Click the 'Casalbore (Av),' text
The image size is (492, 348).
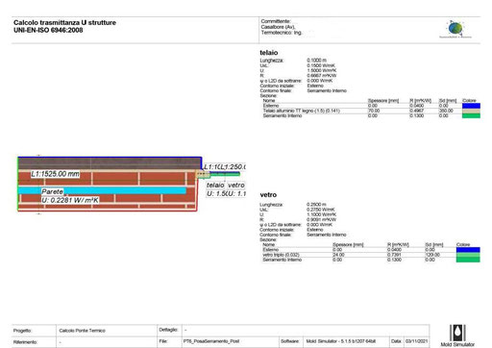pos(278,27)
